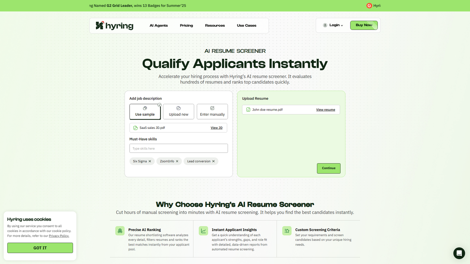Remove the Six Sigma skill chip
The width and height of the screenshot is (470, 264).
150,161
